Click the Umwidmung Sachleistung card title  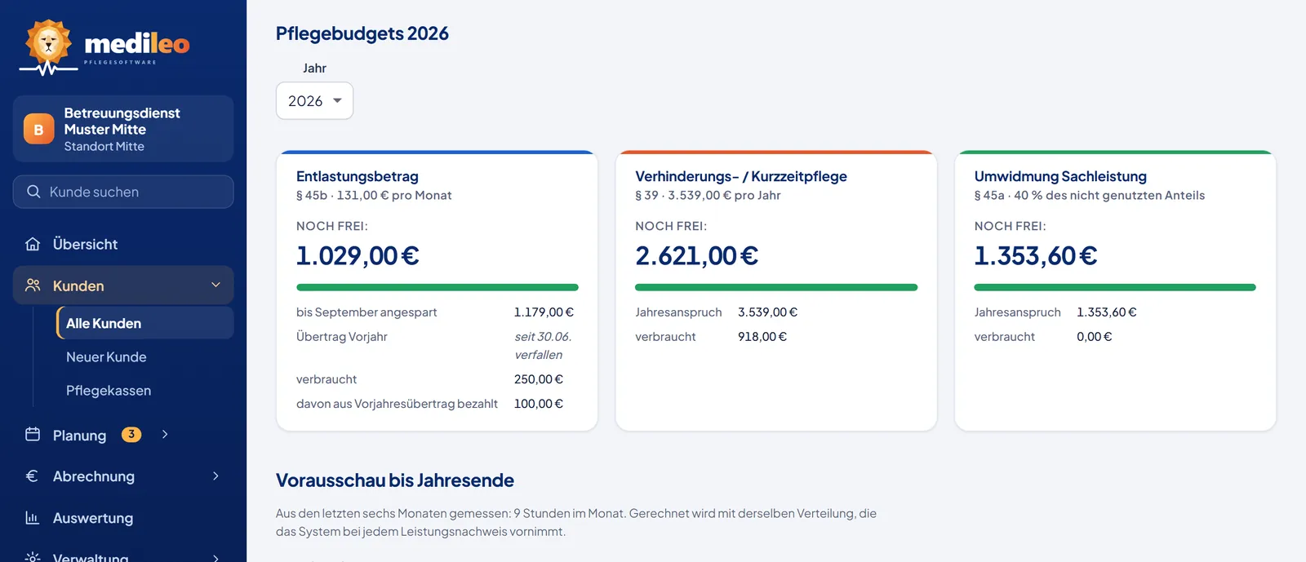coord(1060,176)
